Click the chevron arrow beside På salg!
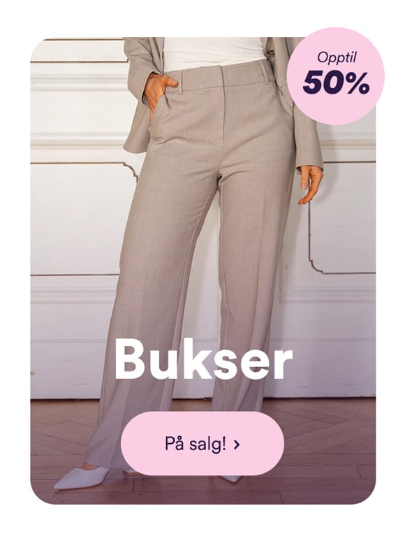 coord(236,445)
